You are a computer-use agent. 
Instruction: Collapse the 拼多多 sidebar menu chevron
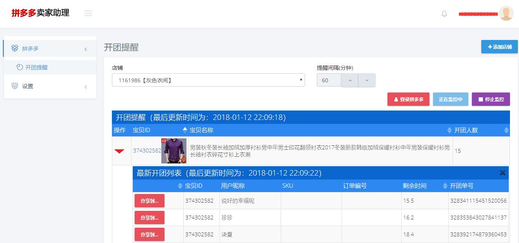(86, 49)
